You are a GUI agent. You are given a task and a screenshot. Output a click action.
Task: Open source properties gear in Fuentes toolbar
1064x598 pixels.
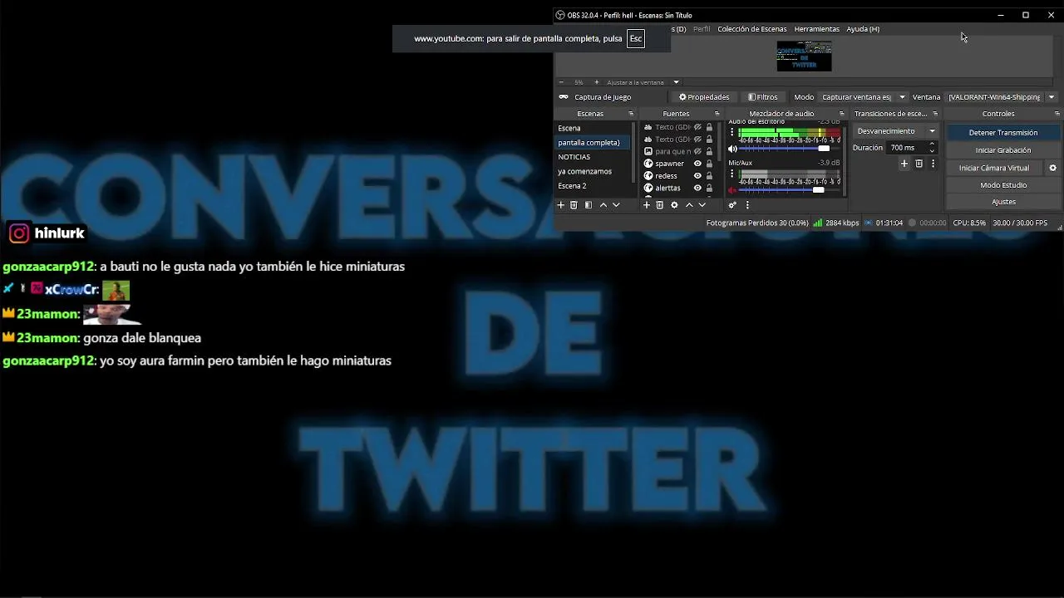pos(674,205)
